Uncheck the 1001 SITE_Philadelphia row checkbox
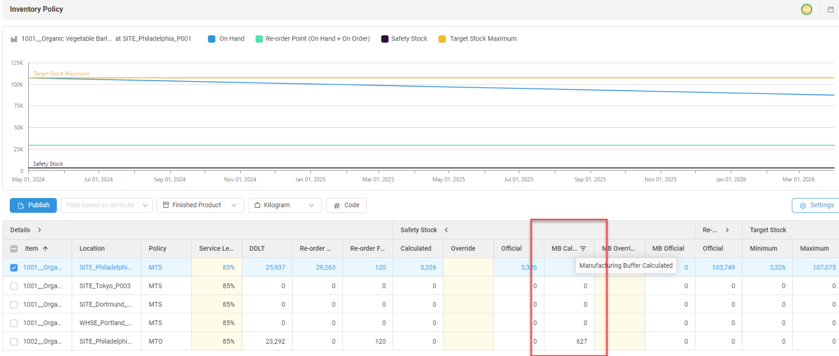 point(14,267)
